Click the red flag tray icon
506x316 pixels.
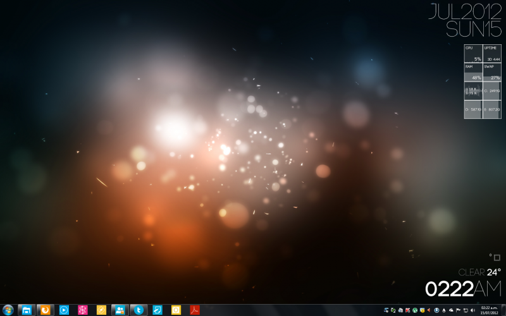[x=407, y=310]
